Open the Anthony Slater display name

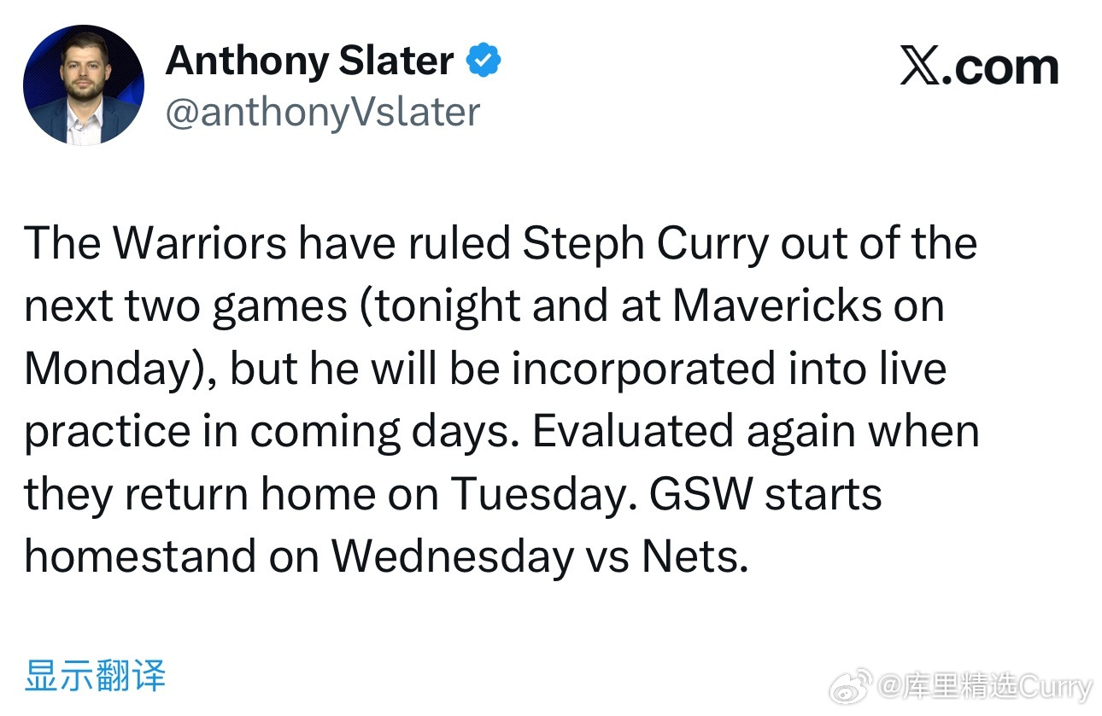pyautogui.click(x=309, y=61)
